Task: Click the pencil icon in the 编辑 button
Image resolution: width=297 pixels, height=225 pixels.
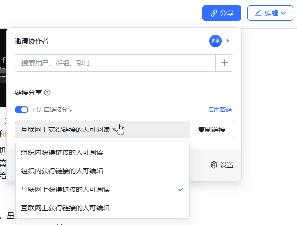Action: (x=258, y=14)
